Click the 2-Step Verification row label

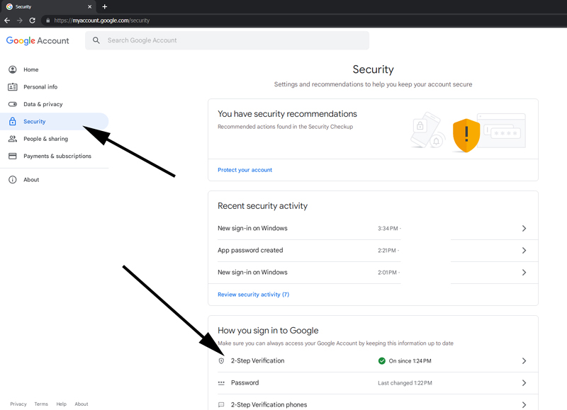(x=258, y=360)
